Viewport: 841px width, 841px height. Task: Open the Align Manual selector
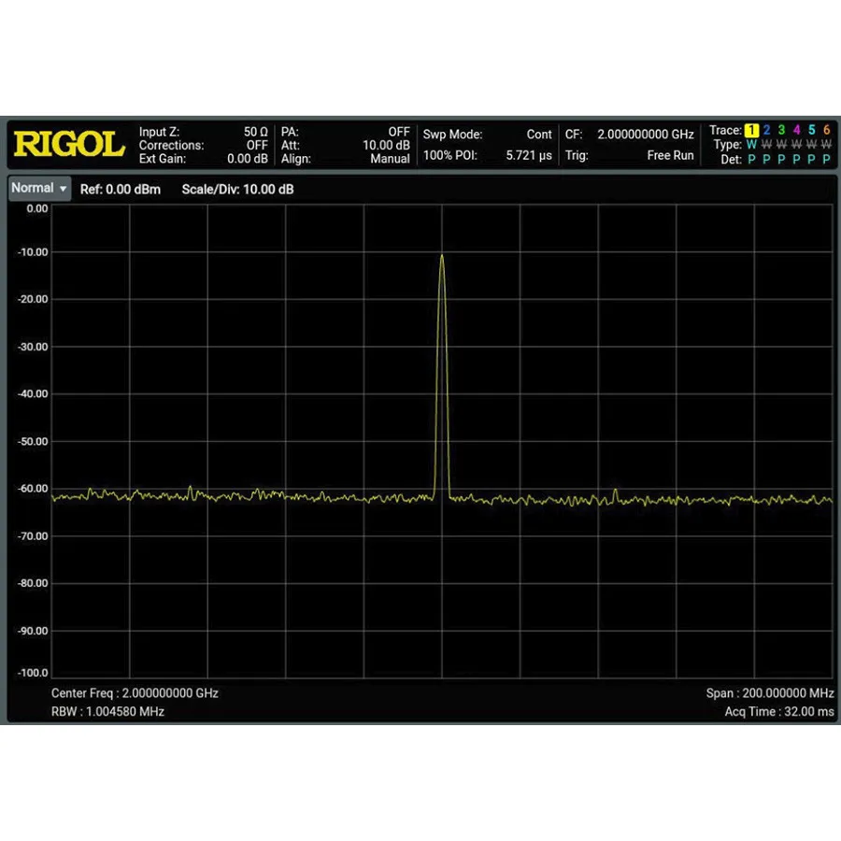[389, 159]
